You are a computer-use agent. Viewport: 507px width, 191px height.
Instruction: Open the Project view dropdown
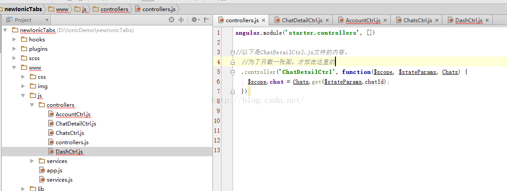click(x=47, y=20)
